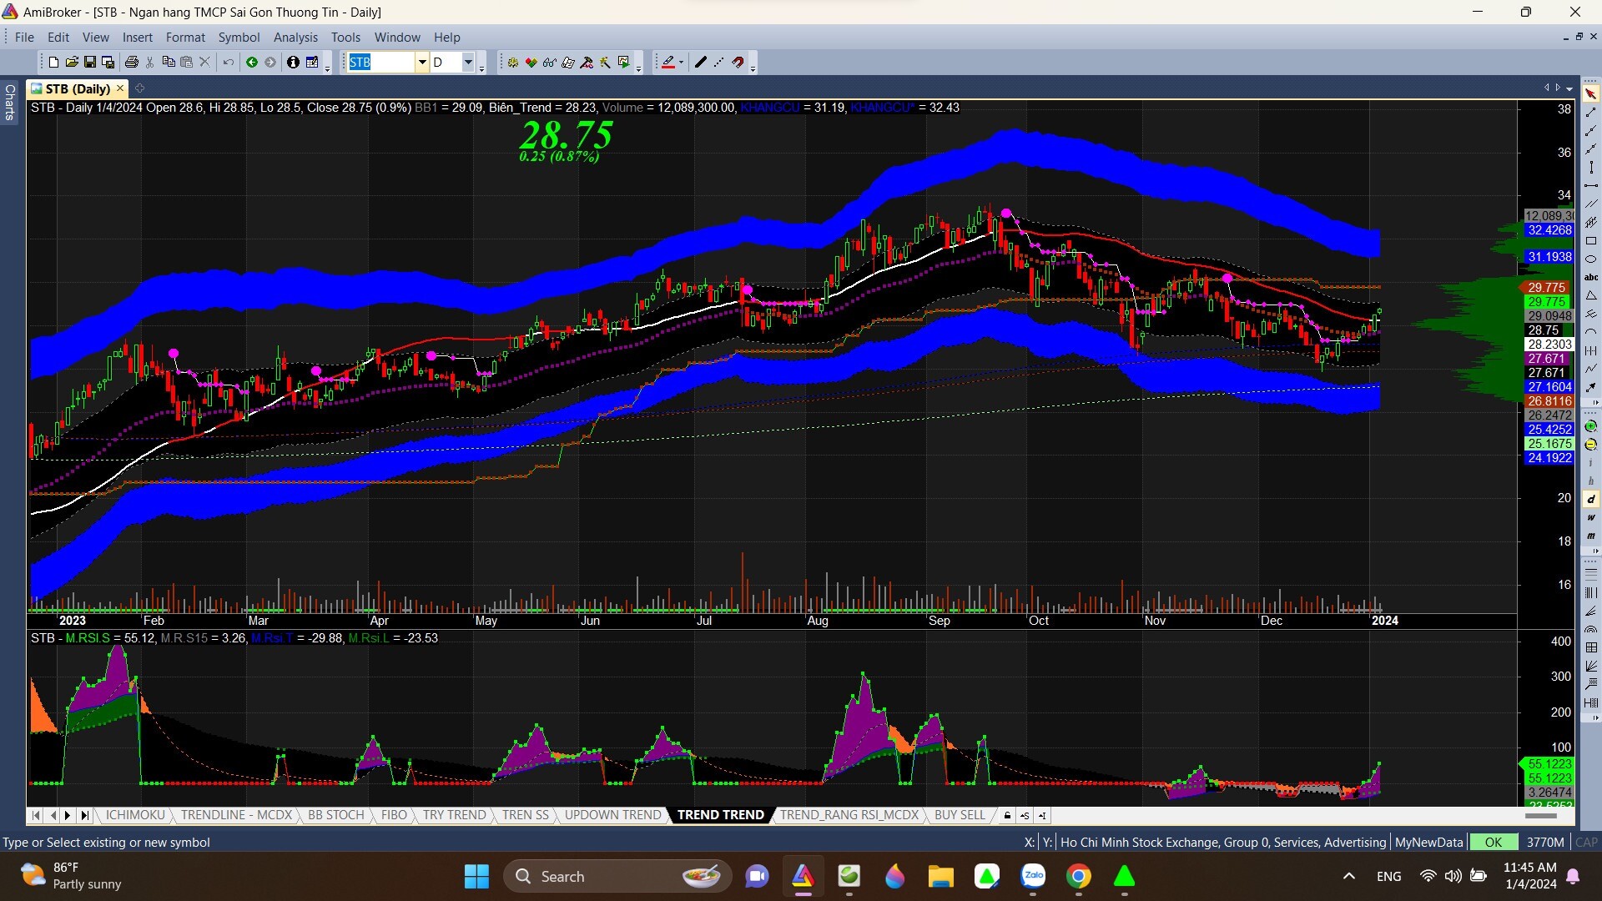Viewport: 1602px width, 901px height.
Task: Open symbol Information with the i icon
Action: (x=293, y=63)
